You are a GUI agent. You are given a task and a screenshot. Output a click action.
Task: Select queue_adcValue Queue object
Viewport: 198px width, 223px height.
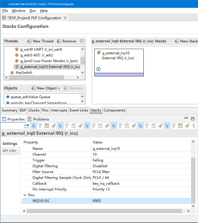pos(30,97)
